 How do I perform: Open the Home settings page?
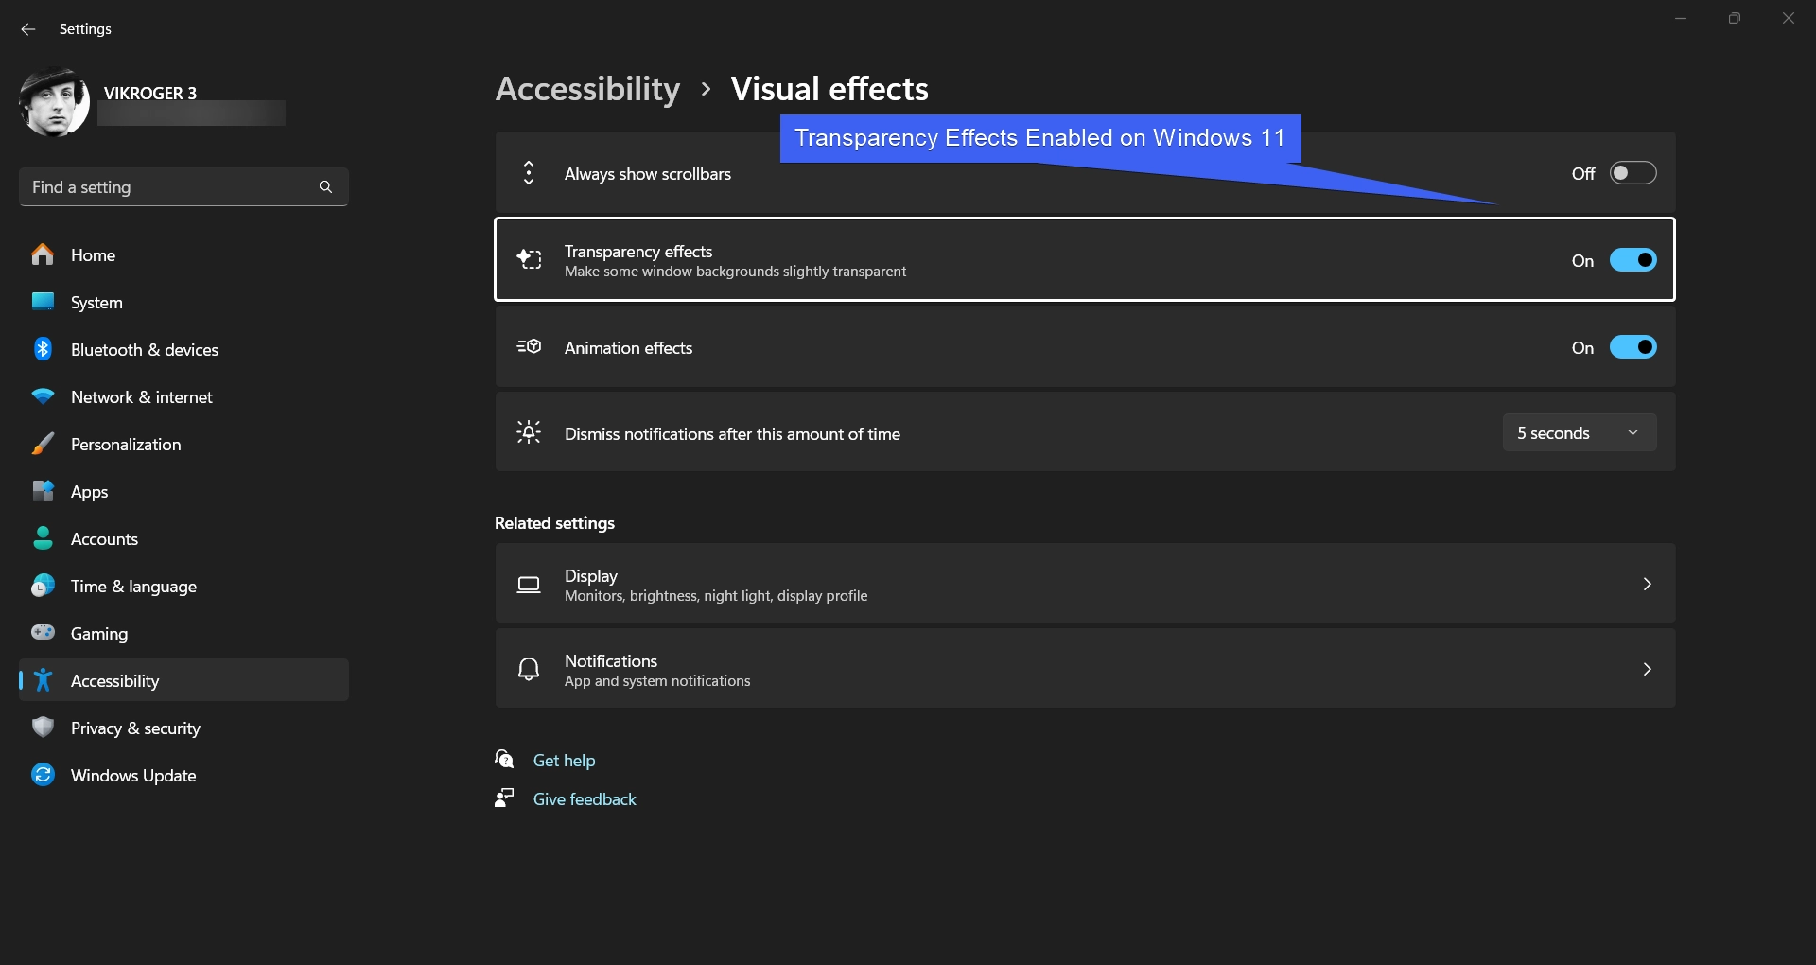coord(183,254)
